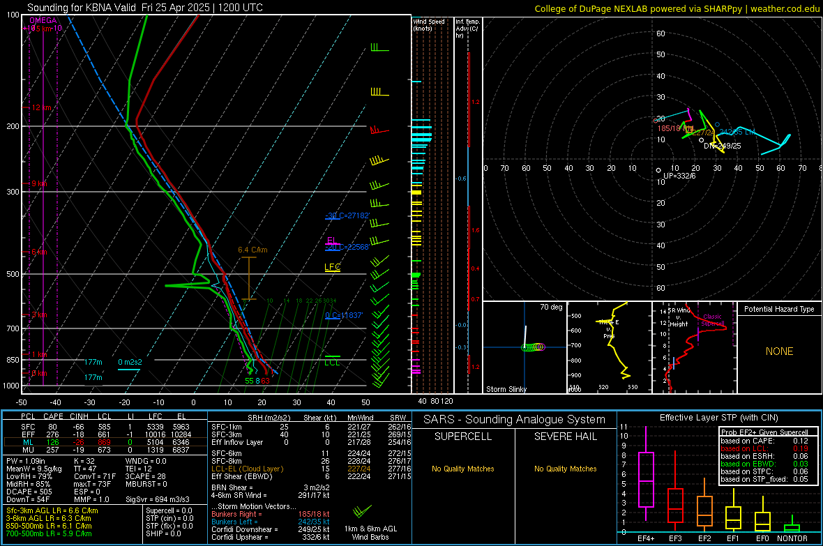Image resolution: width=823 pixels, height=546 pixels.
Task: Click '700-500mb LR = 5.9 C/km'
Action: [49, 533]
